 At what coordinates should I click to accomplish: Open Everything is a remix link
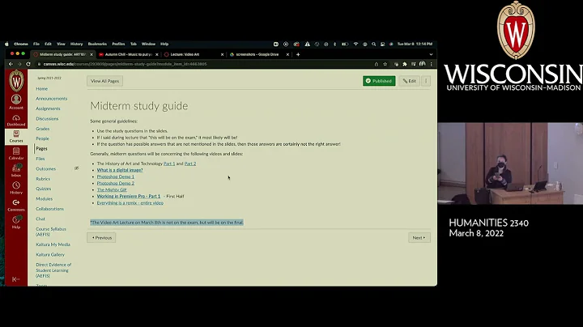pyautogui.click(x=130, y=203)
